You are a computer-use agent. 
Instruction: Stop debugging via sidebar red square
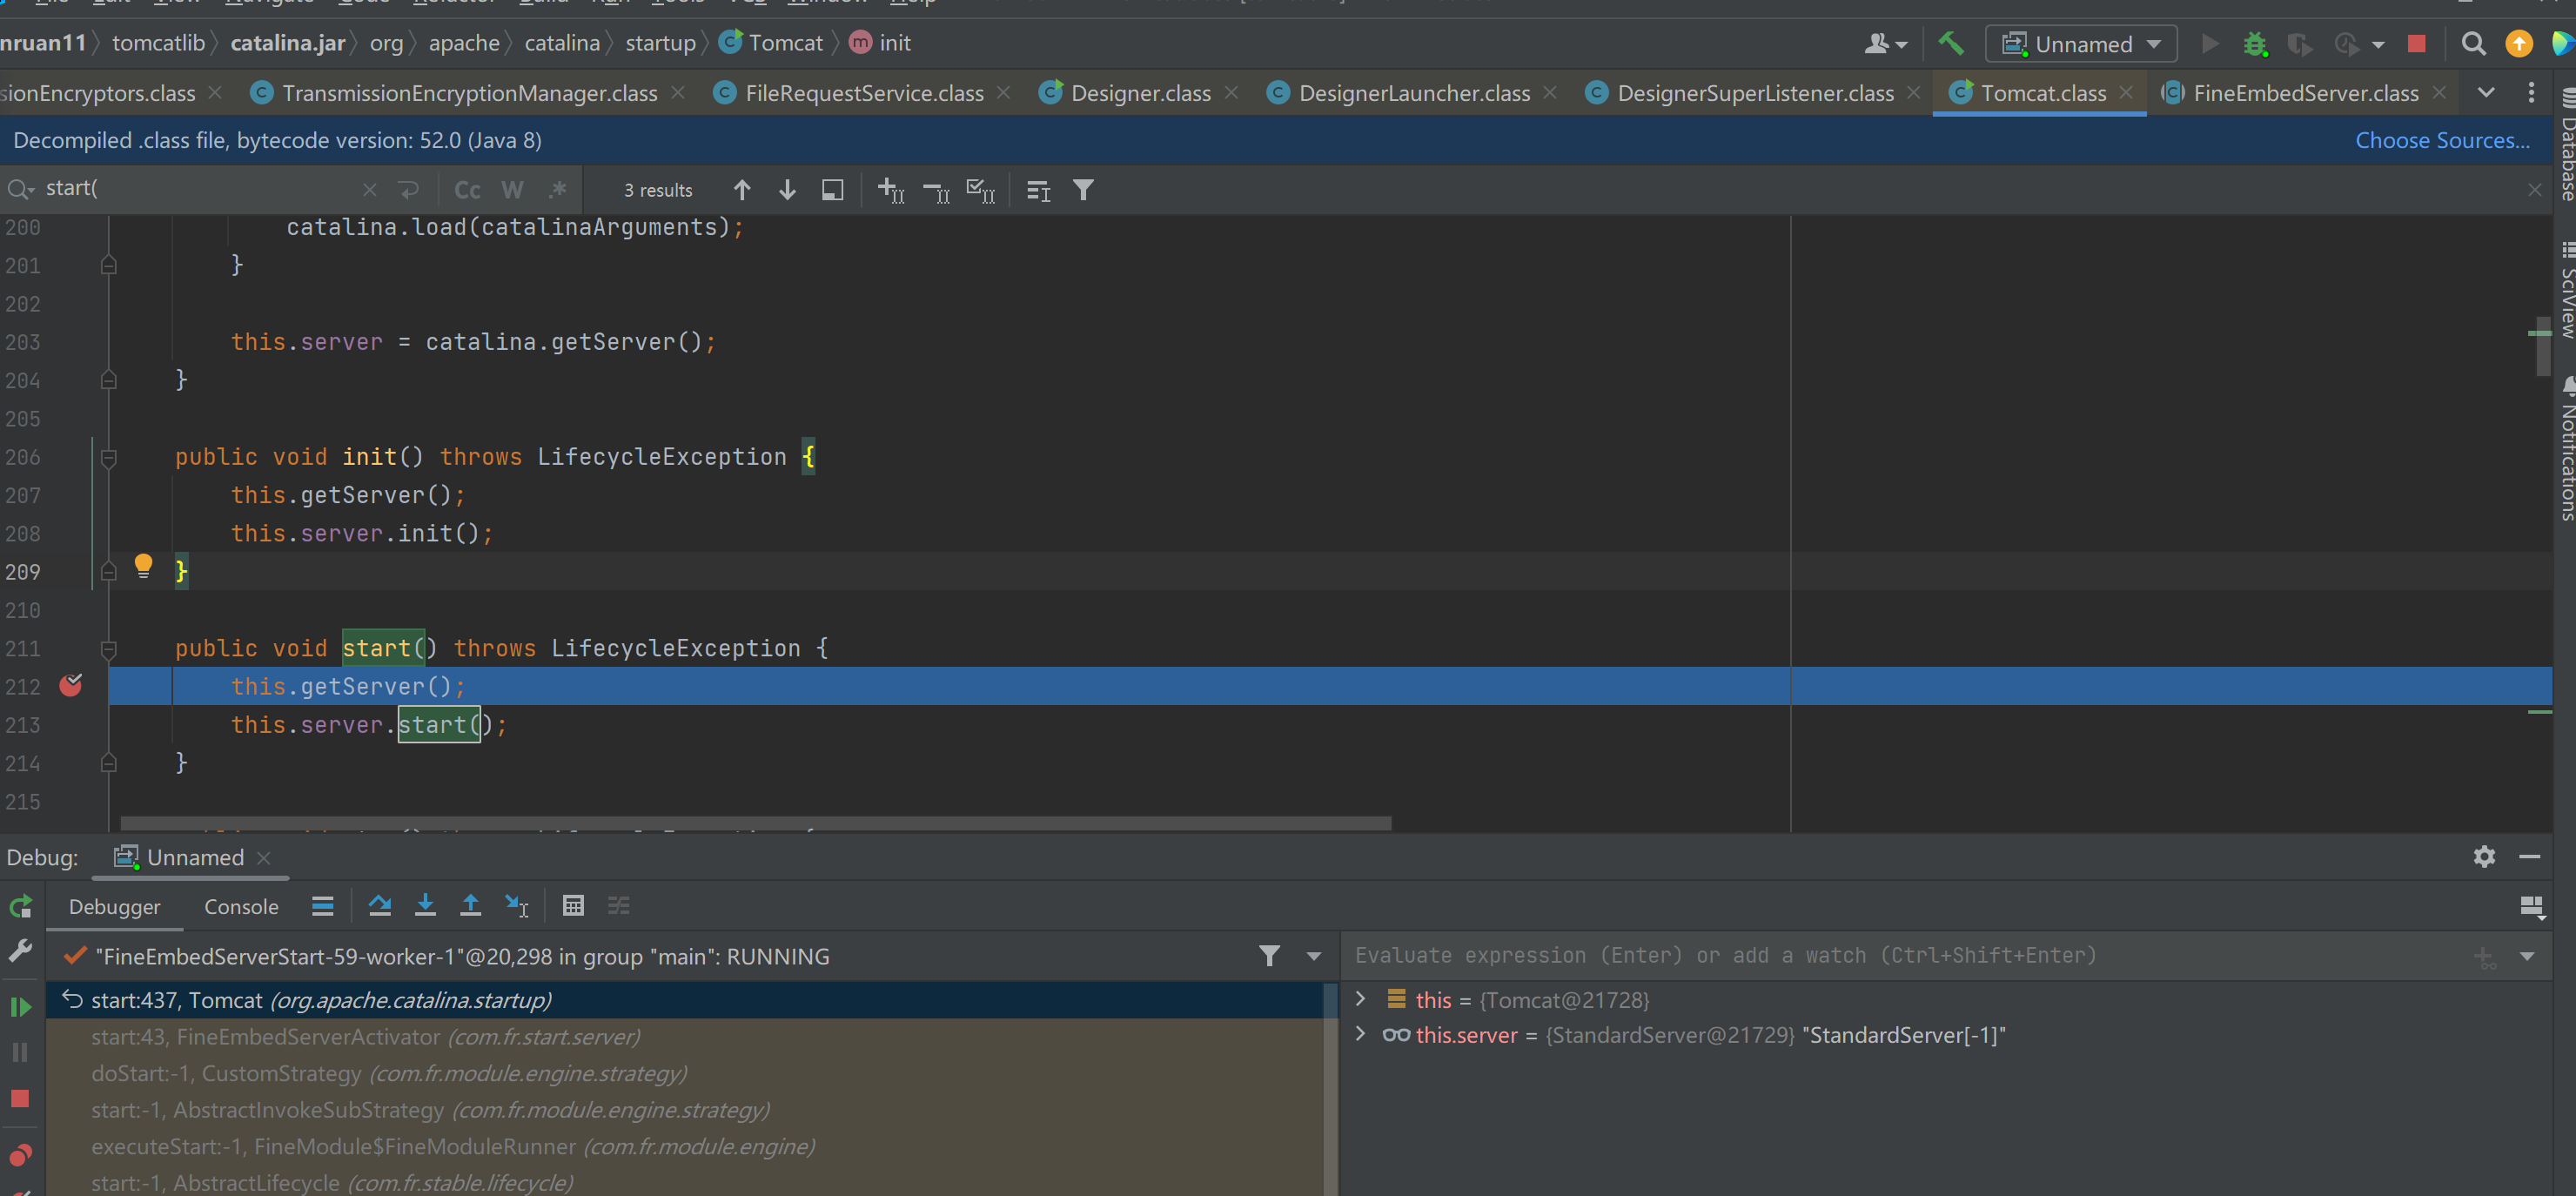tap(20, 1099)
